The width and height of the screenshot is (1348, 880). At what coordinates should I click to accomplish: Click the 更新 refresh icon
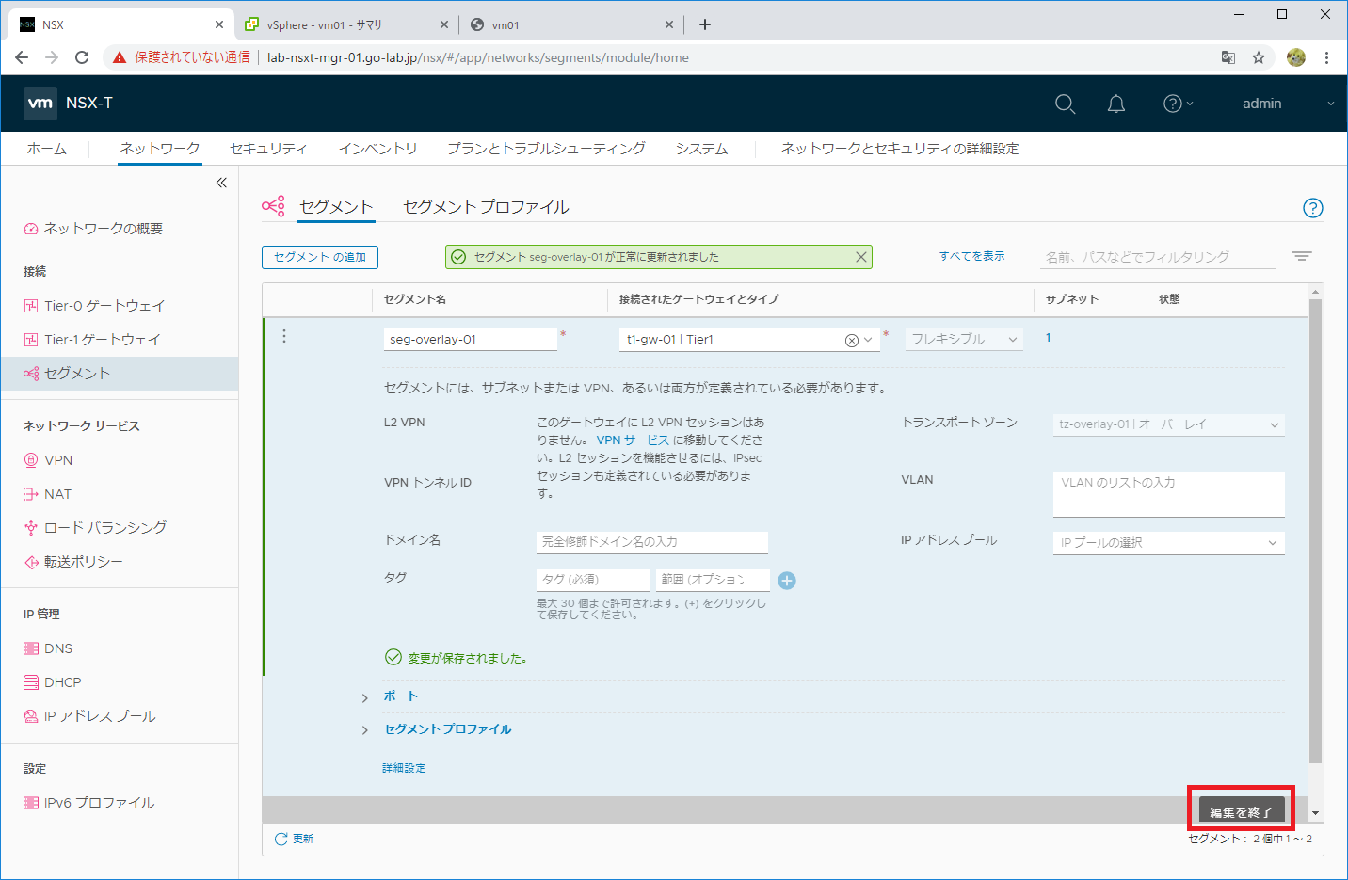281,839
